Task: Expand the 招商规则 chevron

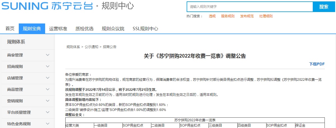Action: click(48, 67)
